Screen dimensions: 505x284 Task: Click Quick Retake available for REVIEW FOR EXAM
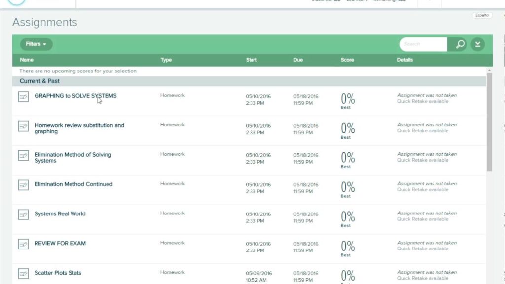[x=423, y=249]
